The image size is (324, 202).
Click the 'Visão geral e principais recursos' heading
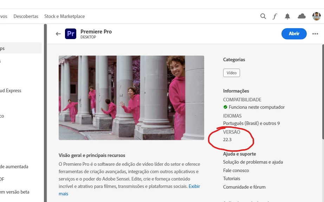click(92, 156)
